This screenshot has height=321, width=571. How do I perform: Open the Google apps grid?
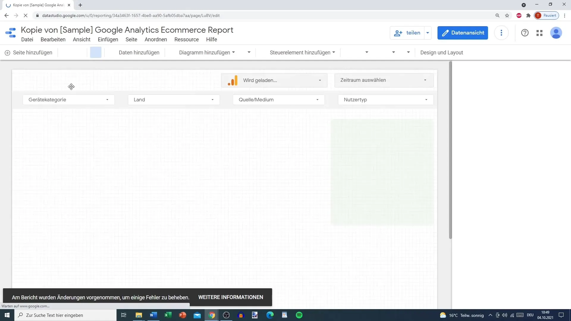539,33
